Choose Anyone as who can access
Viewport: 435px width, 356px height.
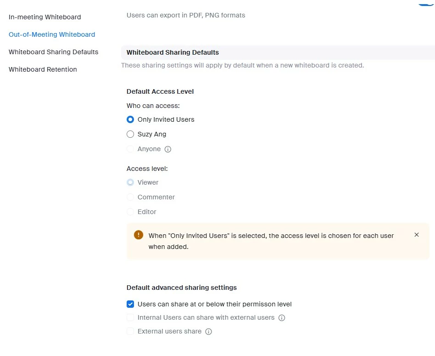pyautogui.click(x=130, y=149)
